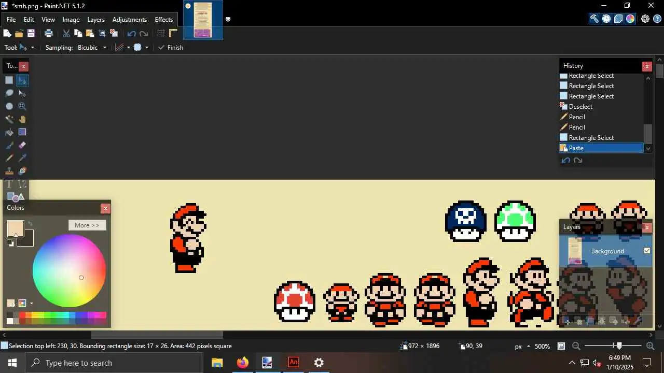
Task: Click the Paste clipboard icon in toolbar
Action: point(90,33)
